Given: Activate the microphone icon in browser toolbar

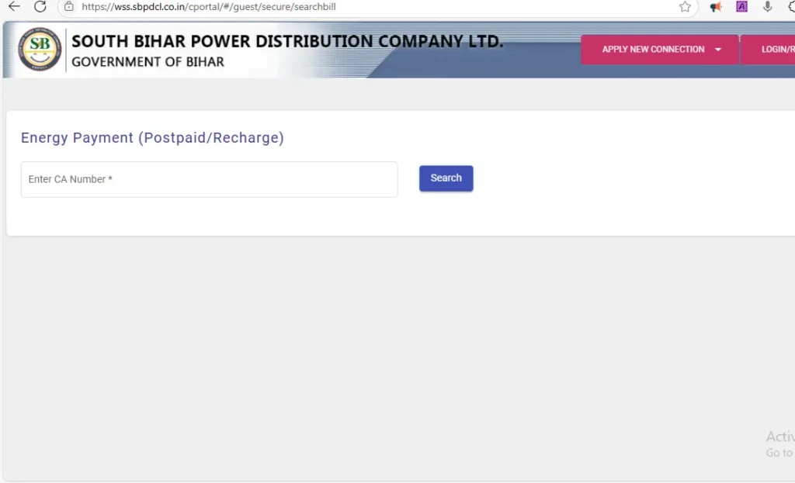Looking at the screenshot, I should pyautogui.click(x=767, y=6).
